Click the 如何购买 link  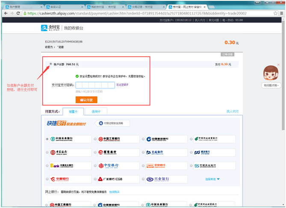(115, 192)
